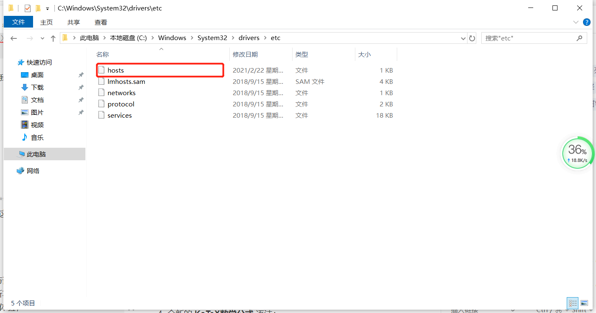Open the recent locations dropdown arrow
Image resolution: width=596 pixels, height=313 pixels.
(x=42, y=38)
